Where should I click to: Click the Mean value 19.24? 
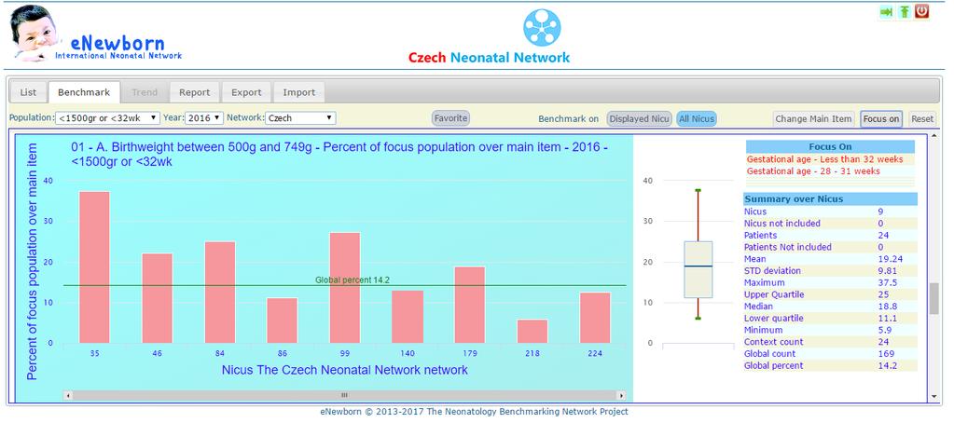pyautogui.click(x=888, y=259)
